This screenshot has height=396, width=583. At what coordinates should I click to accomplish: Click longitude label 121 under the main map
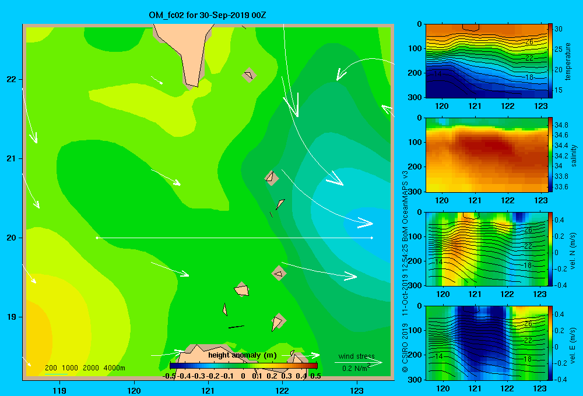tap(208, 390)
